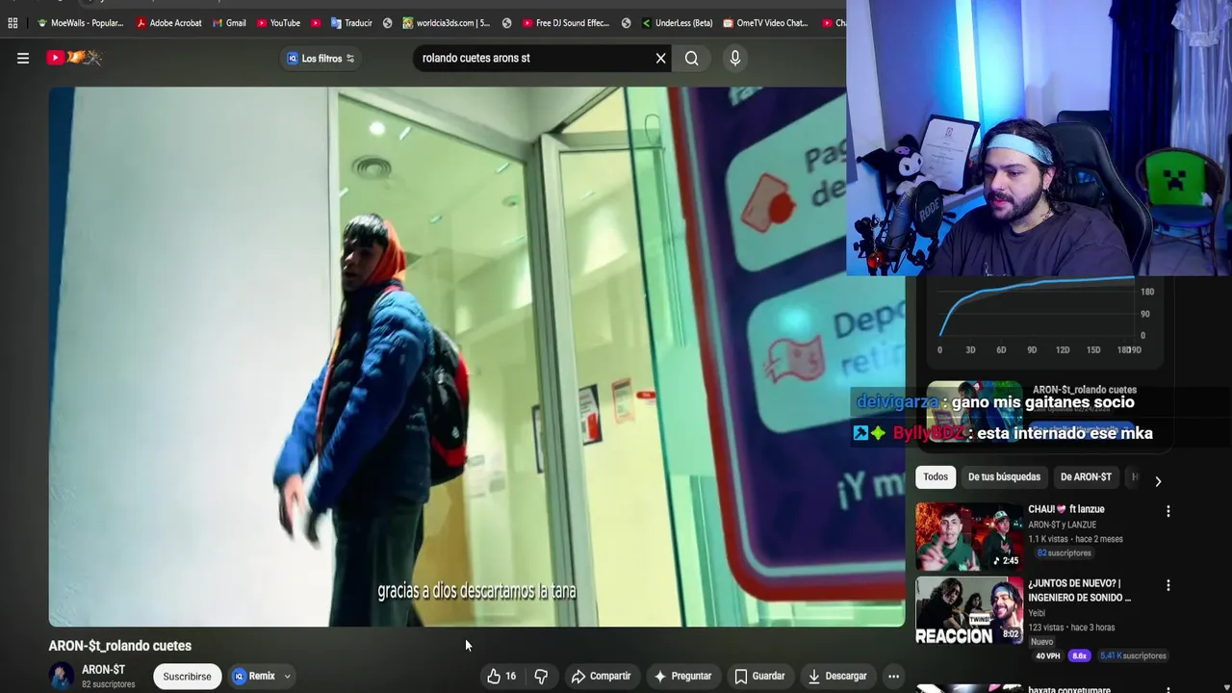1232x693 pixels.
Task: Save video with Guardar
Action: pos(759,677)
